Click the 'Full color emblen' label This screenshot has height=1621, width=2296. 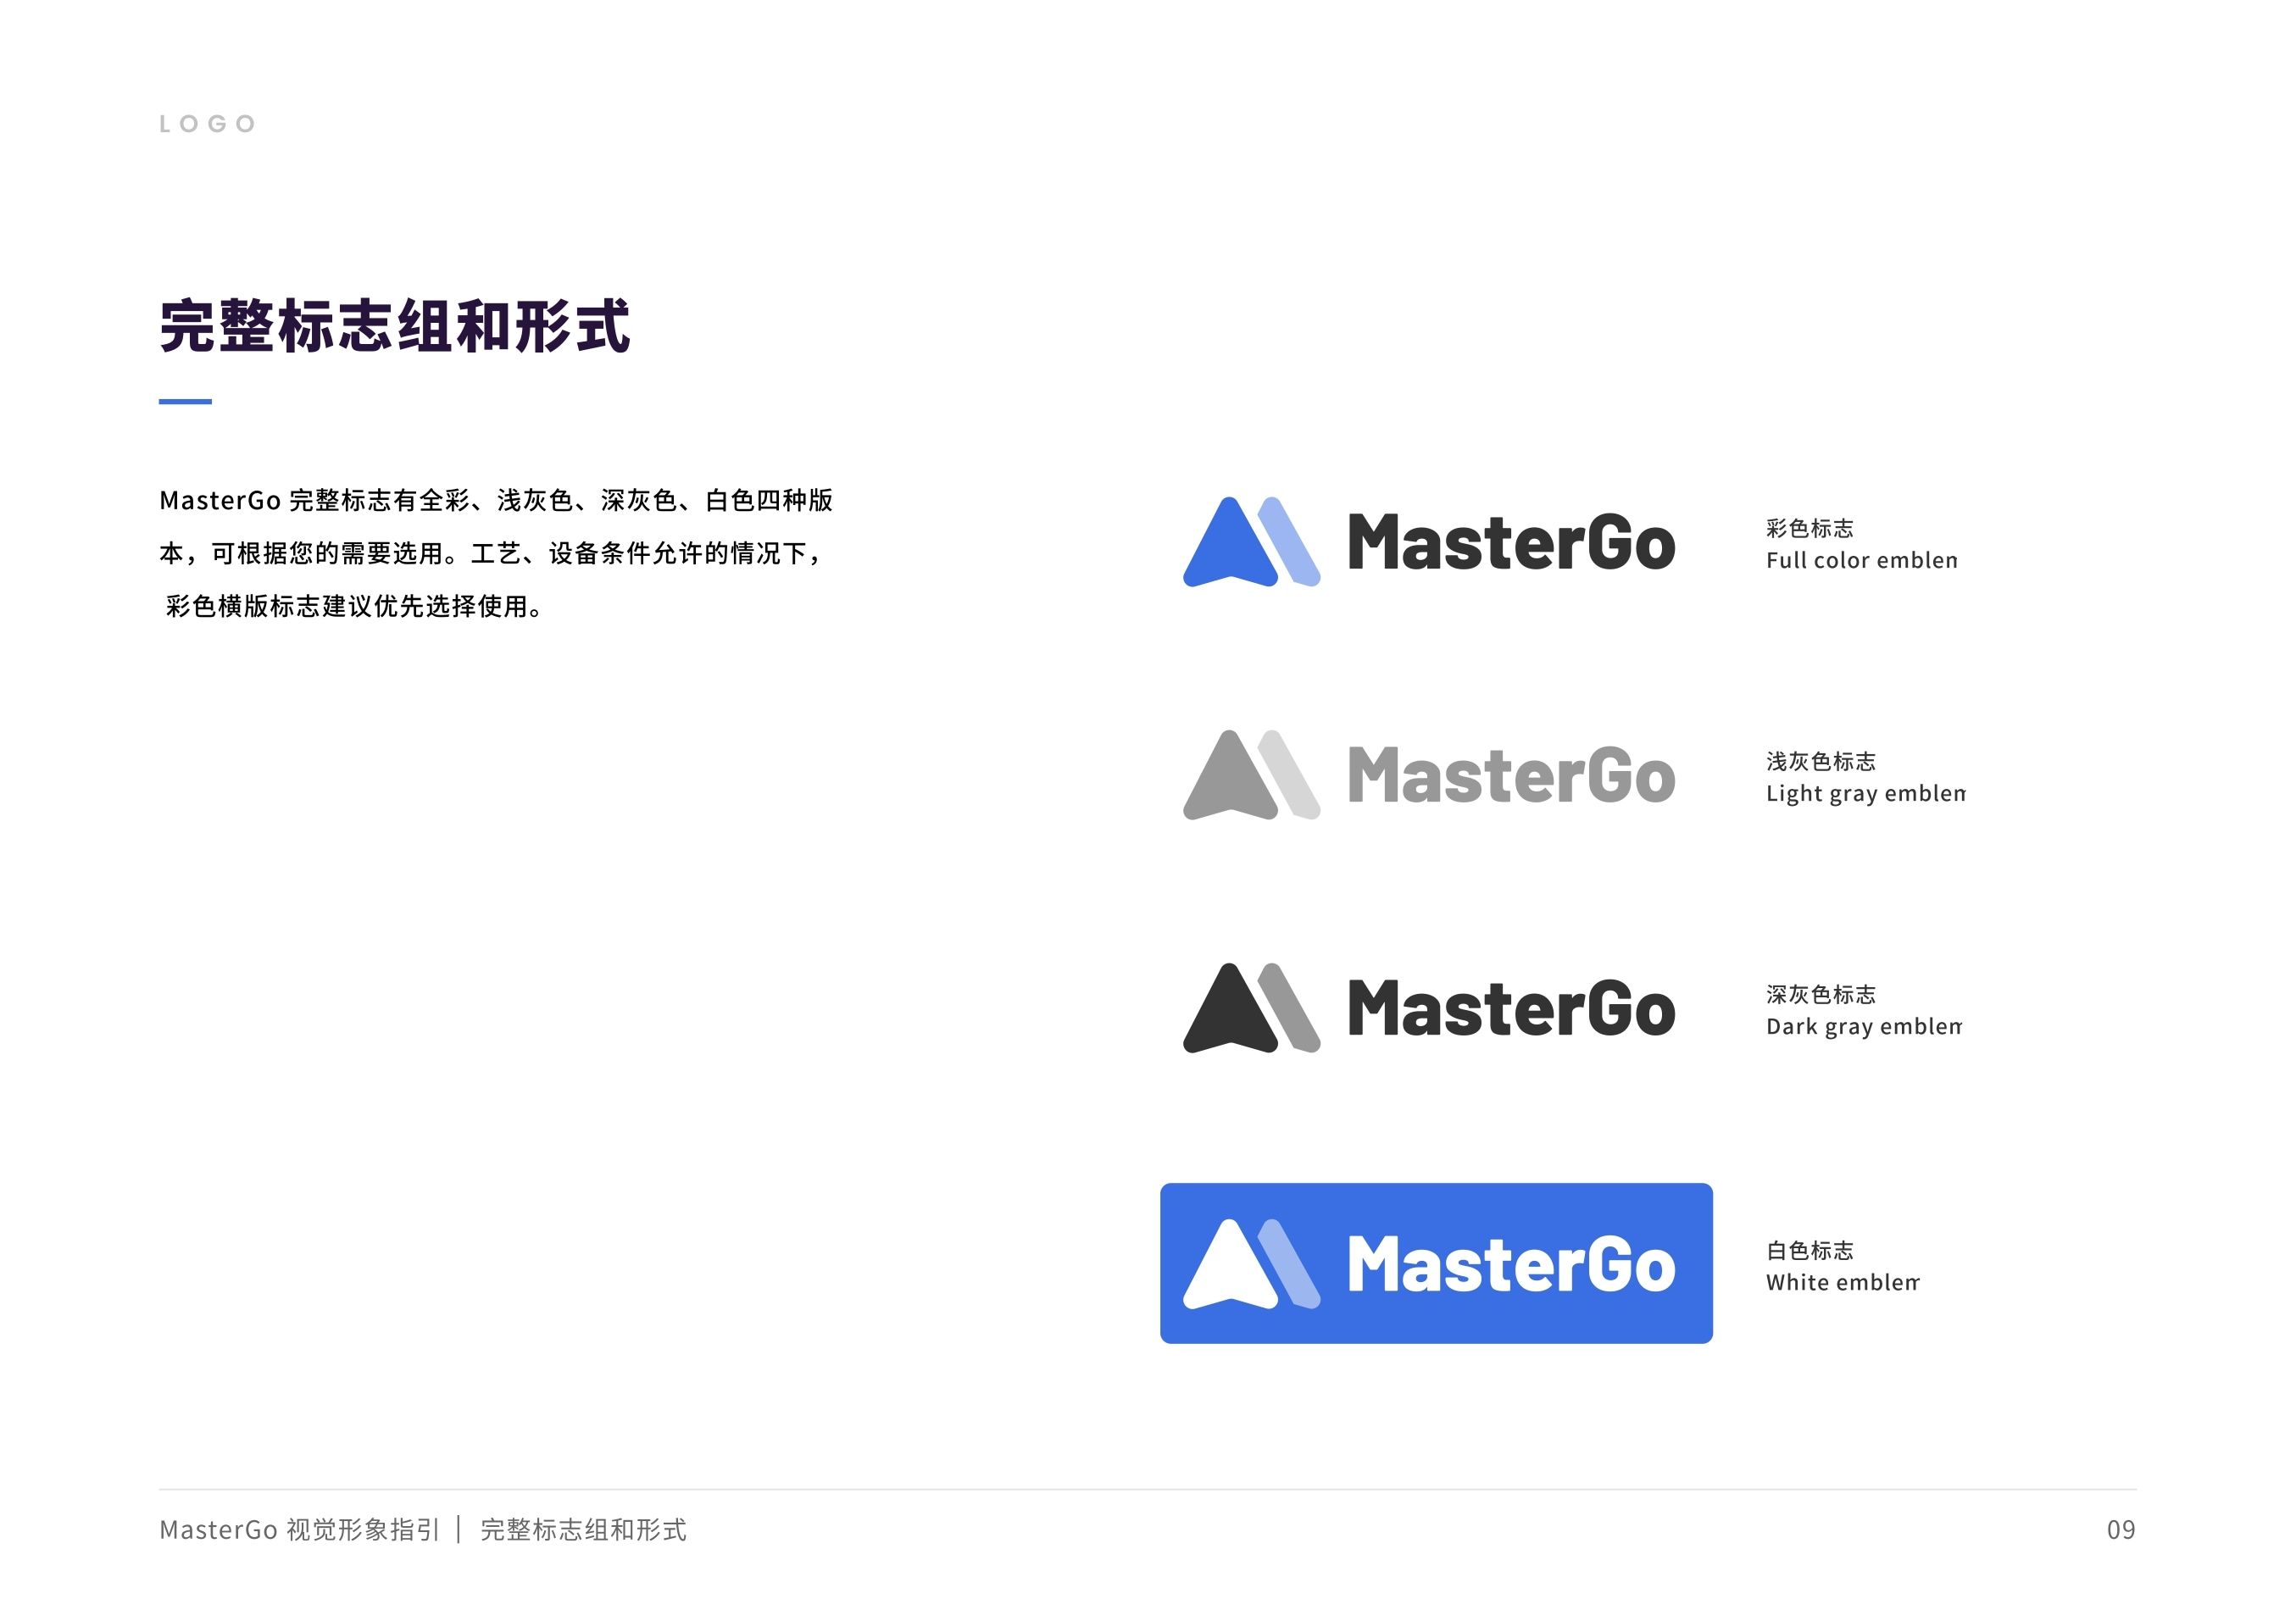tap(1861, 560)
